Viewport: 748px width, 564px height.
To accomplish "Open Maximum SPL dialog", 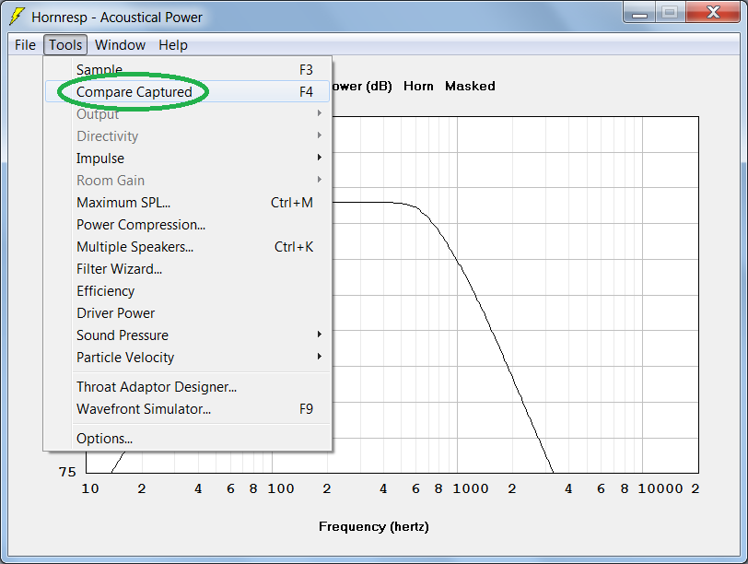I will [188, 203].
